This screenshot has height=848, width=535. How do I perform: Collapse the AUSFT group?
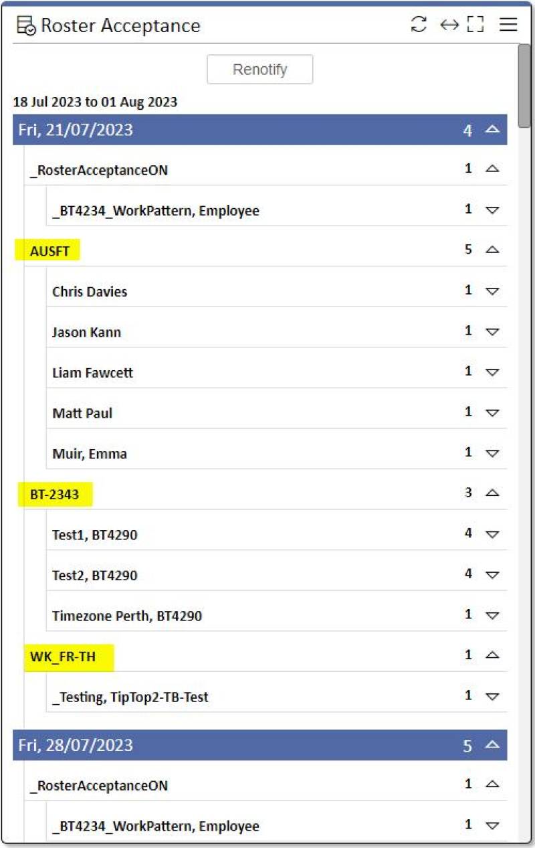[x=492, y=250]
